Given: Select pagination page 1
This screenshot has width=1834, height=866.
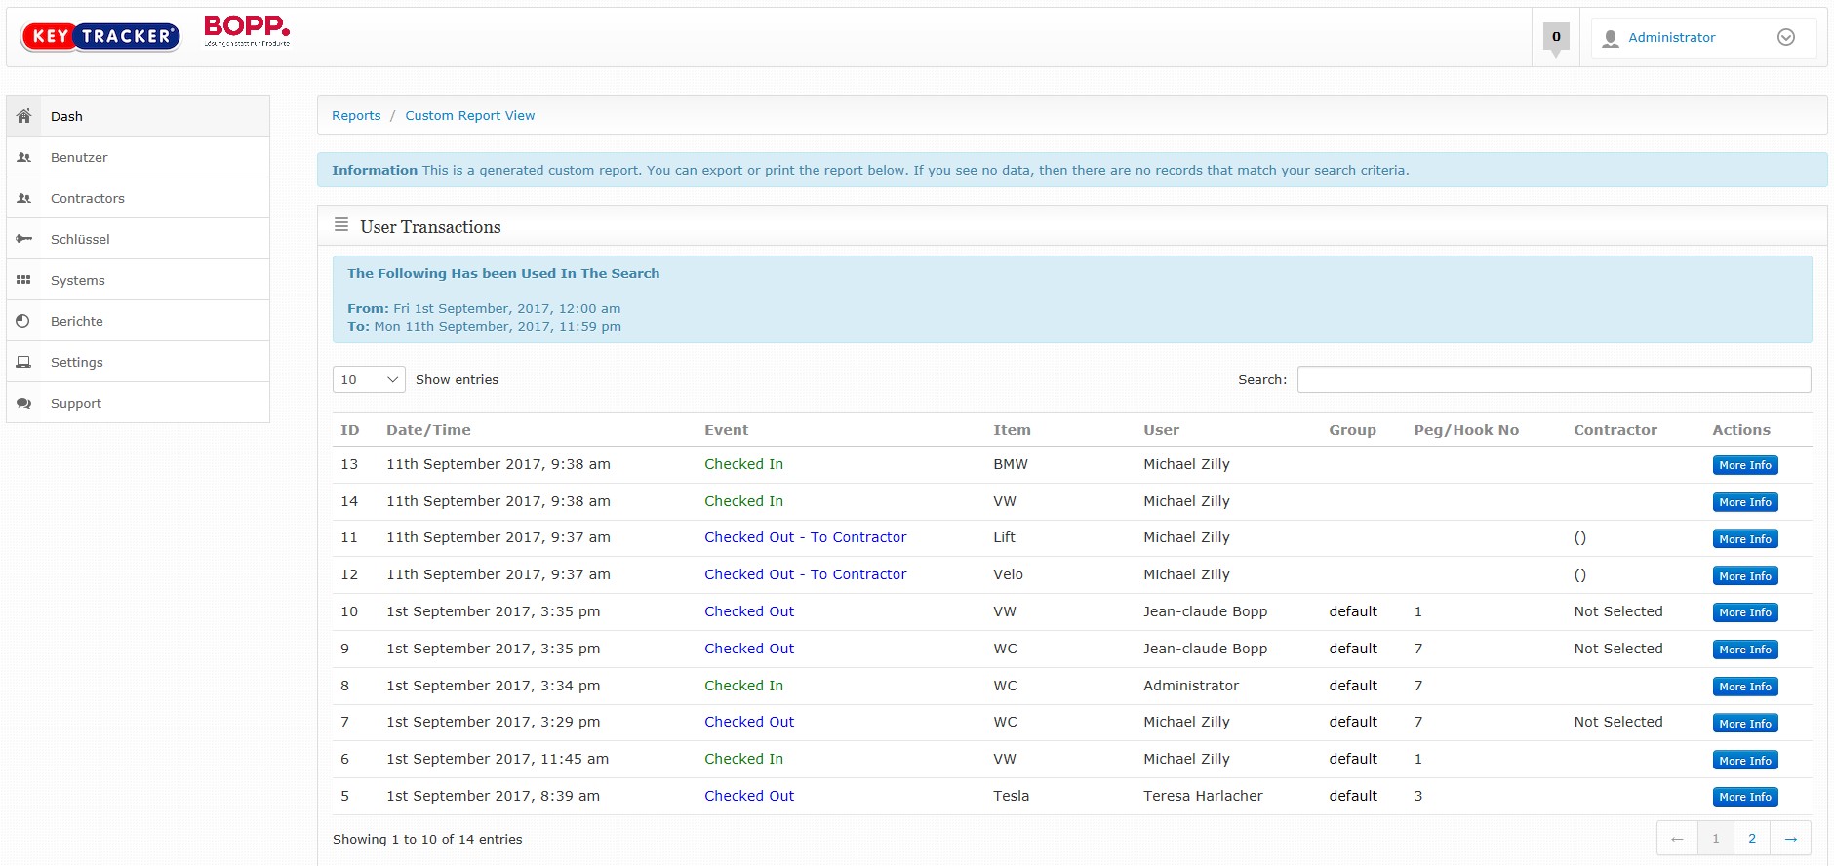Looking at the screenshot, I should click(1716, 839).
